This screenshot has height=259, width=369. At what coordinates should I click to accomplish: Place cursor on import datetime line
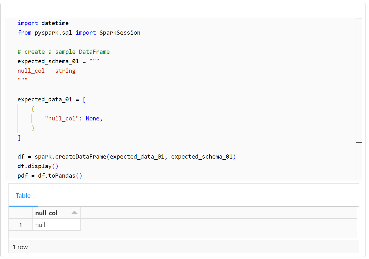(x=43, y=23)
